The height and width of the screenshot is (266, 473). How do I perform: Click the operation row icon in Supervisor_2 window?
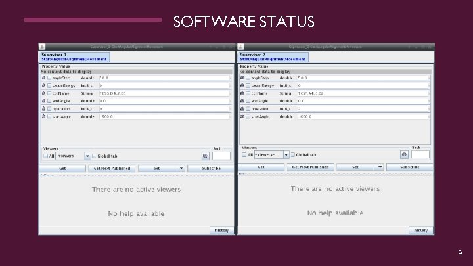click(242, 108)
